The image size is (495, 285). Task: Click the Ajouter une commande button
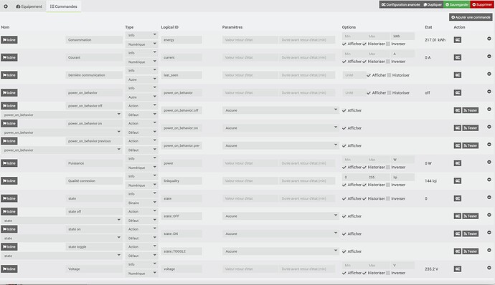tap(471, 17)
